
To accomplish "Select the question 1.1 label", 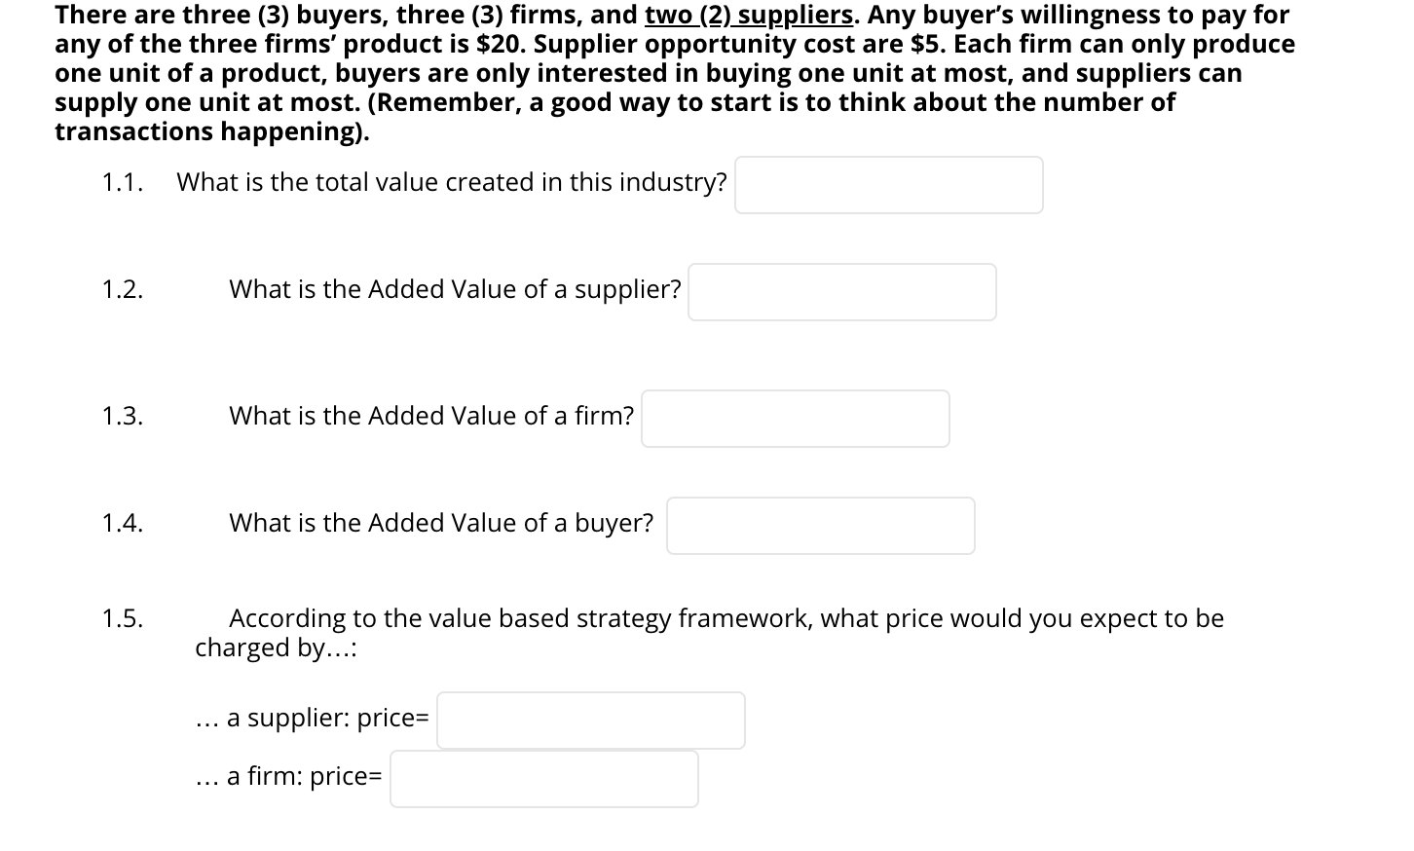I will [121, 182].
